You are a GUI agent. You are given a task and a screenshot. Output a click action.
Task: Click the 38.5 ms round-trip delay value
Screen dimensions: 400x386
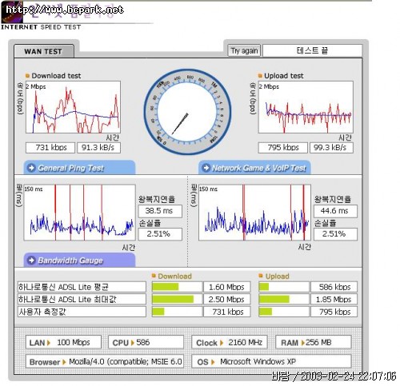tap(160, 211)
